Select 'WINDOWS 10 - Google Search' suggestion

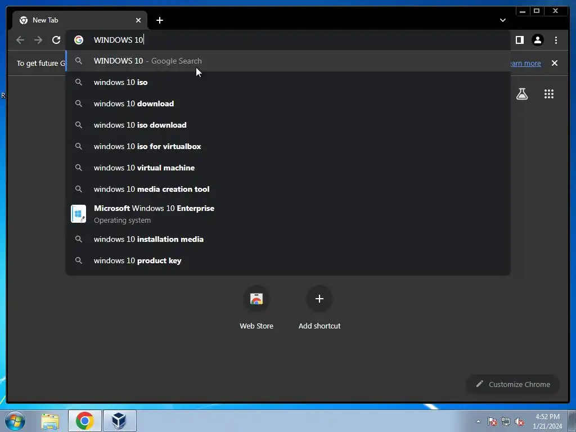click(x=288, y=61)
